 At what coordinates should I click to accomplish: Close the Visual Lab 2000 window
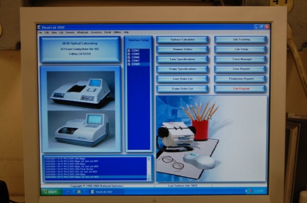267,27
